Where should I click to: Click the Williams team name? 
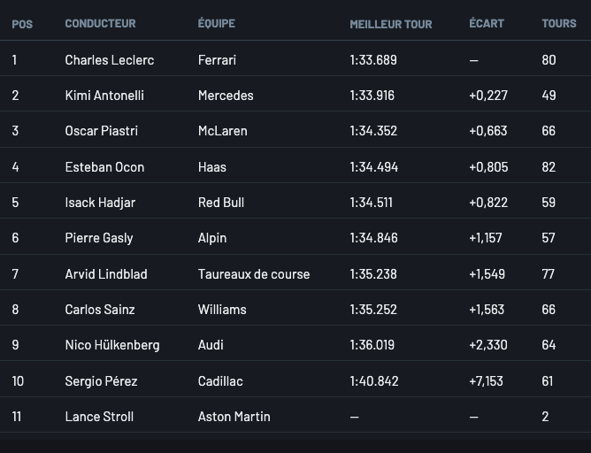222,310
